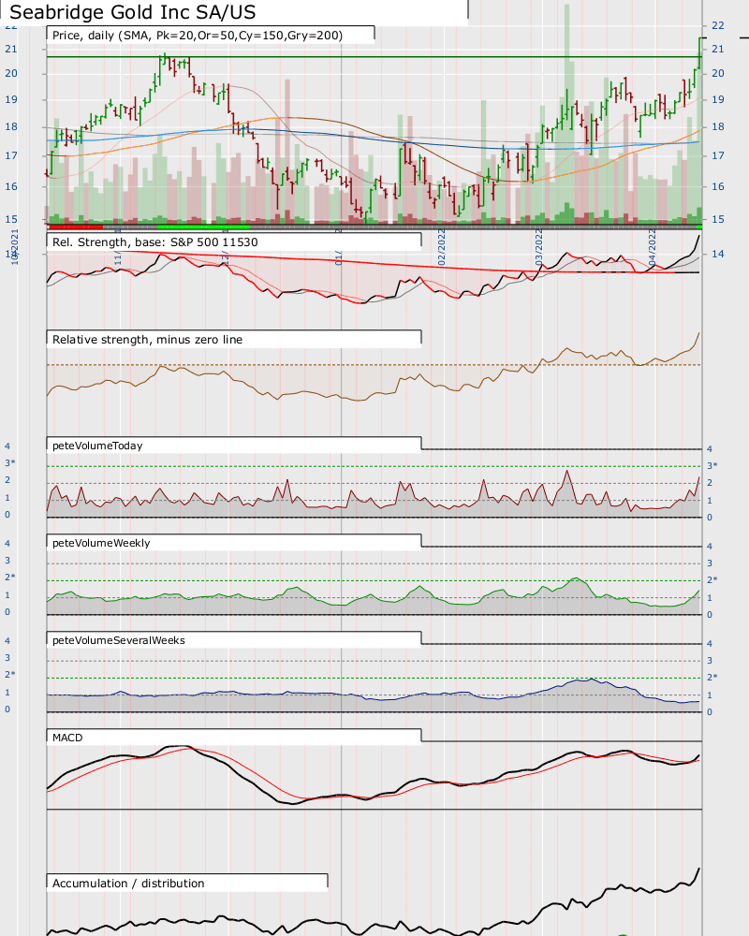The height and width of the screenshot is (936, 749).
Task: Select the MACD panel label
Action: (x=67, y=738)
